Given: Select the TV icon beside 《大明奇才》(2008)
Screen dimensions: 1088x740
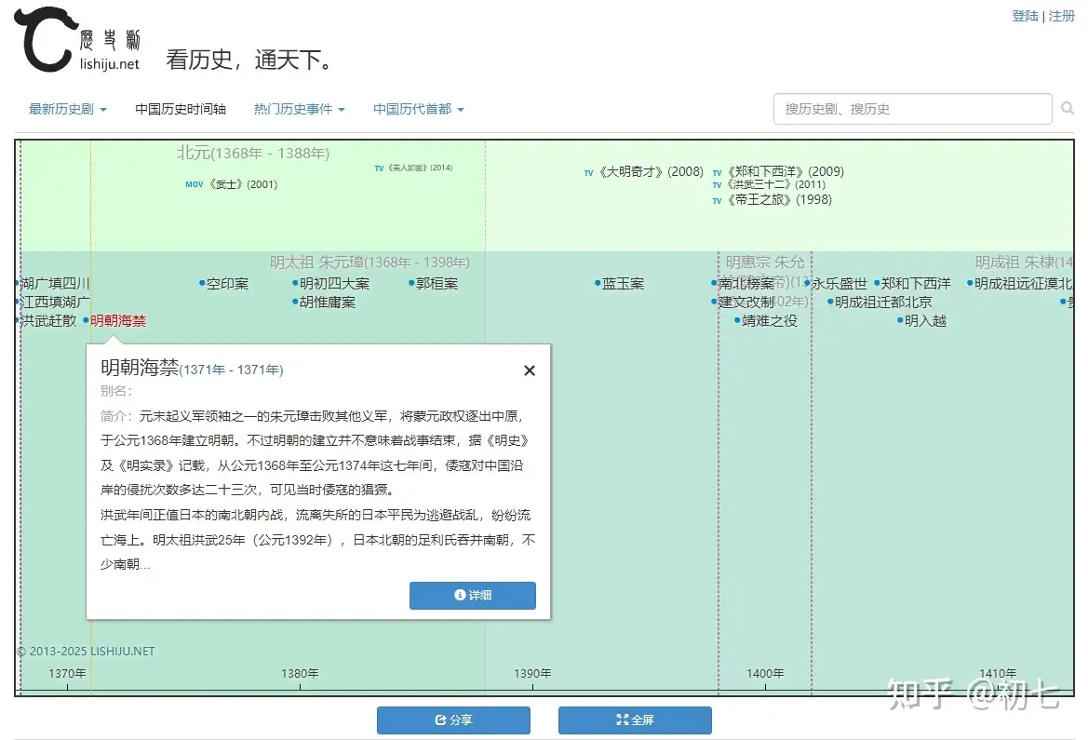Looking at the screenshot, I should click(x=588, y=172).
